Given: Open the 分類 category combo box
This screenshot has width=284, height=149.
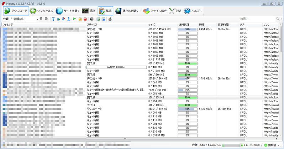Looking at the screenshot, I should pyautogui.click(x=24, y=19).
